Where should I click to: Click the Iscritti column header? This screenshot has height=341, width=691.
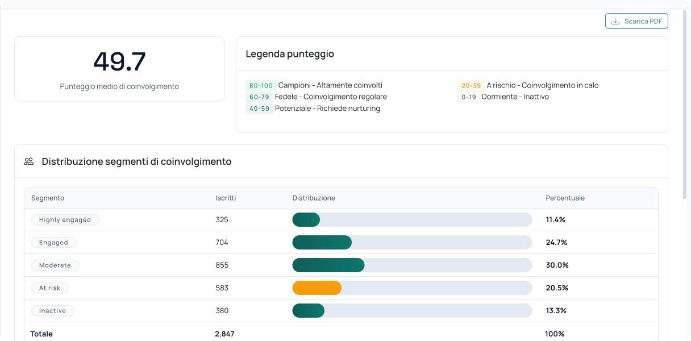click(226, 198)
